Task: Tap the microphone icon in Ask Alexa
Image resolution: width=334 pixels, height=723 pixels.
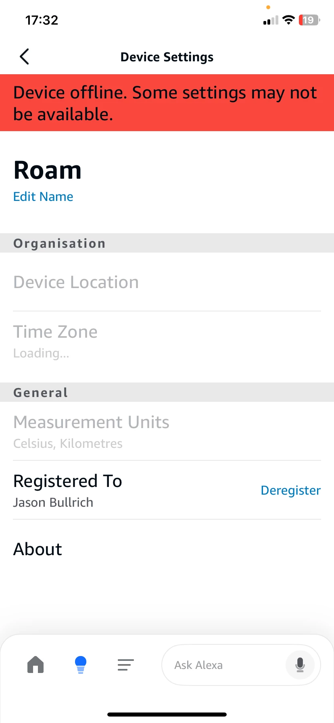Action: [300, 664]
